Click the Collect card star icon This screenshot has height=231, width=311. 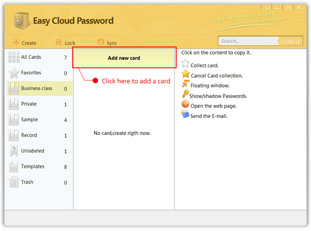point(185,64)
